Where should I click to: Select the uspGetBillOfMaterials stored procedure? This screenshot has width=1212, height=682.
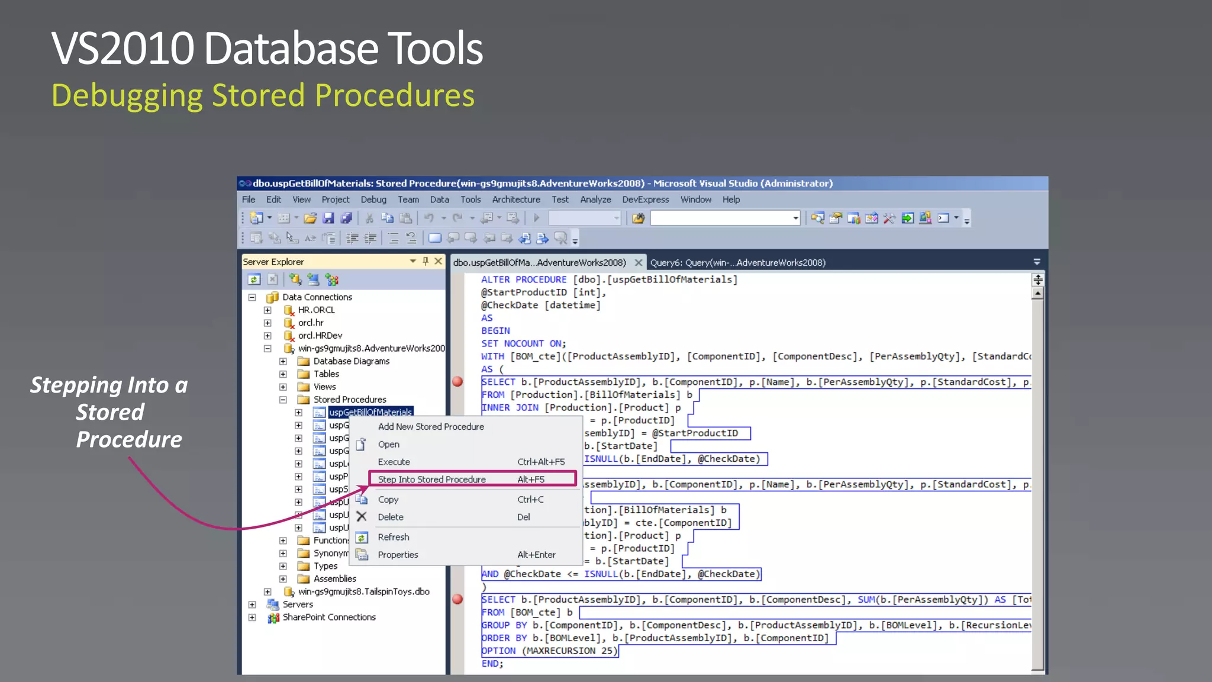(370, 412)
